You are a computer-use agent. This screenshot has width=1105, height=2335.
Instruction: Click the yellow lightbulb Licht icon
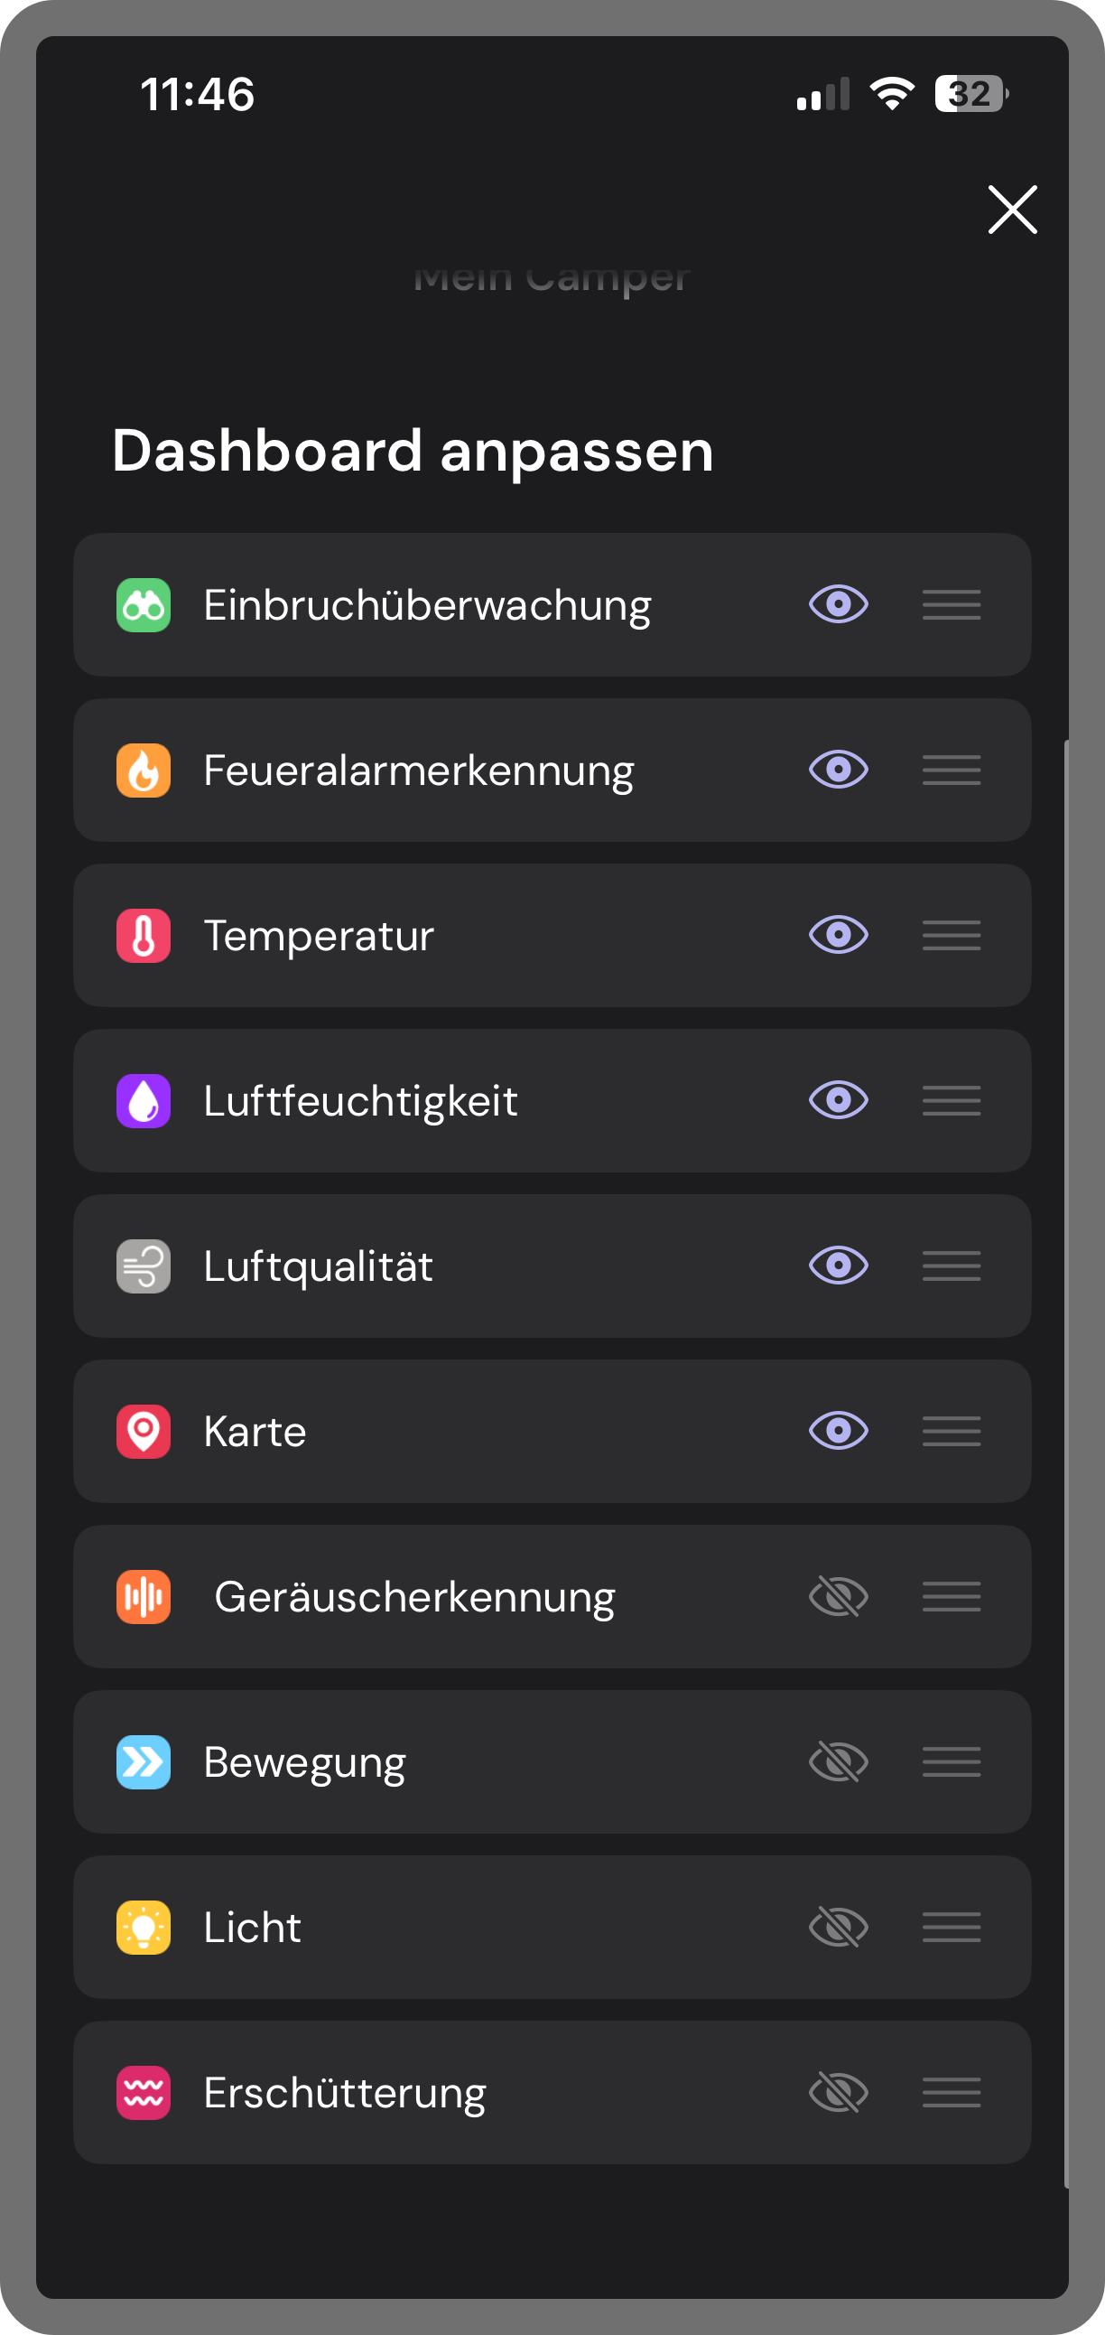pyautogui.click(x=144, y=1927)
